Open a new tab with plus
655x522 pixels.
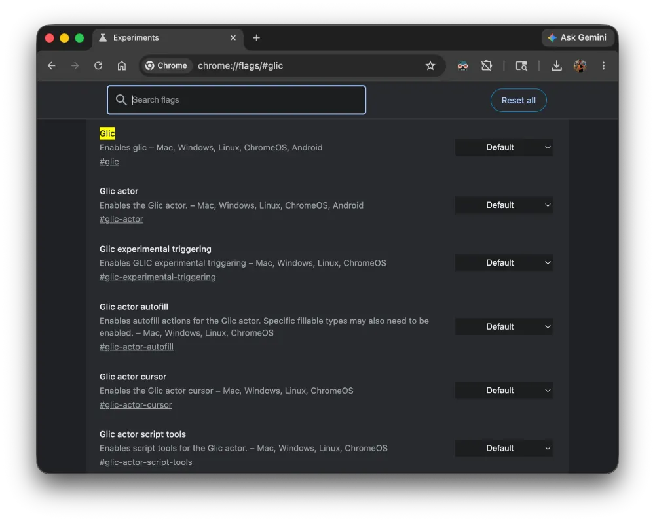click(257, 38)
